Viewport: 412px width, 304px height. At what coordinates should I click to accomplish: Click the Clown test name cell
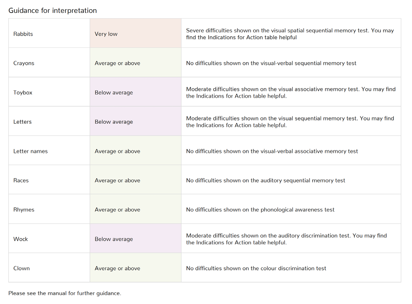pyautogui.click(x=49, y=268)
